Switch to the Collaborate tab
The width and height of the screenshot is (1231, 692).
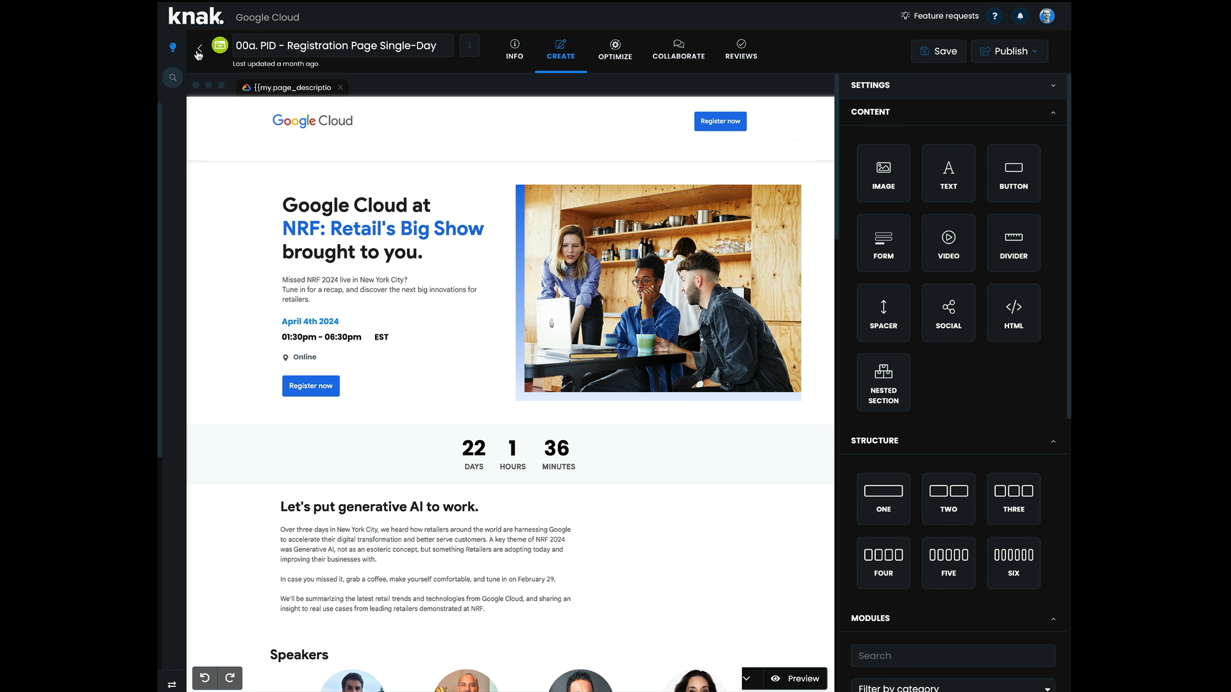(678, 49)
